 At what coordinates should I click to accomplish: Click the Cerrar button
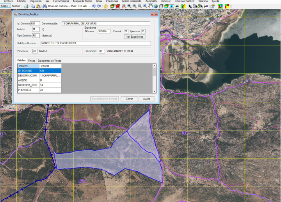tap(129, 99)
